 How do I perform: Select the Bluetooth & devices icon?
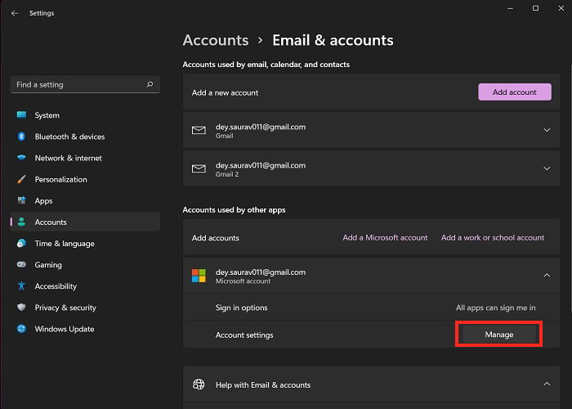pyautogui.click(x=21, y=137)
